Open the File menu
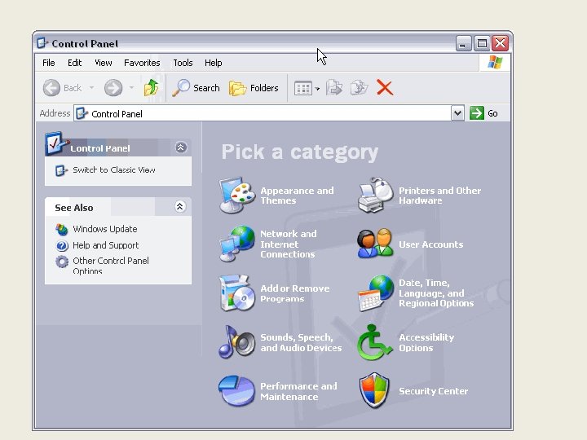 pyautogui.click(x=49, y=63)
